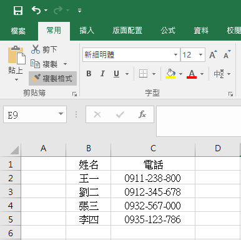The height and width of the screenshot is (240, 241).
Task: Open the Insert Function fx button
Action: 142,114
